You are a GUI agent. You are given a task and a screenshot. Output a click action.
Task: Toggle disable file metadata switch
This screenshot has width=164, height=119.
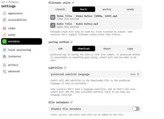pos(136,109)
